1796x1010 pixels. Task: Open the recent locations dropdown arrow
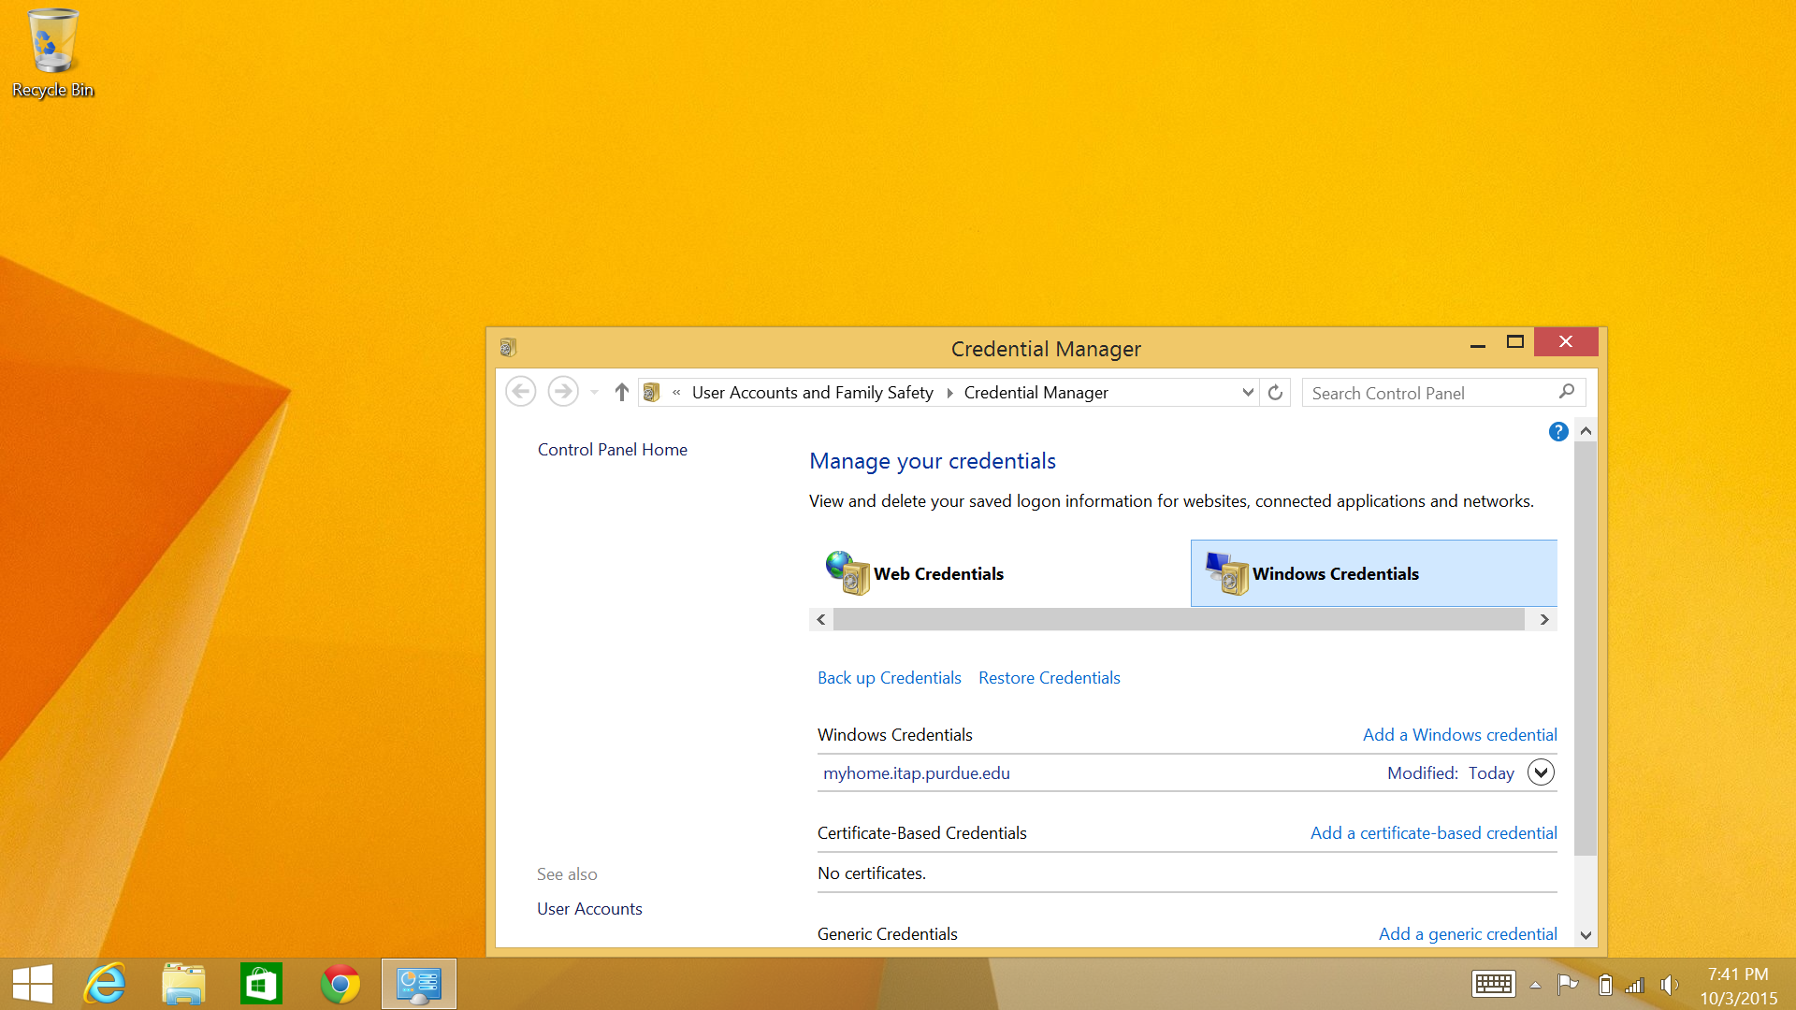point(594,393)
